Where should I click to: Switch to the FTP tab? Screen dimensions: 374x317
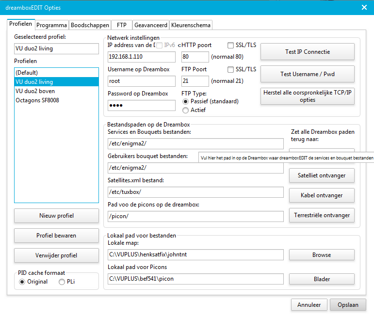pos(122,25)
